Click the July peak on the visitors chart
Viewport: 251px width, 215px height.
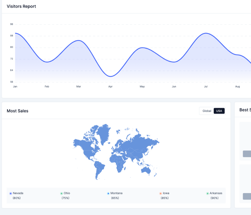[x=206, y=33]
